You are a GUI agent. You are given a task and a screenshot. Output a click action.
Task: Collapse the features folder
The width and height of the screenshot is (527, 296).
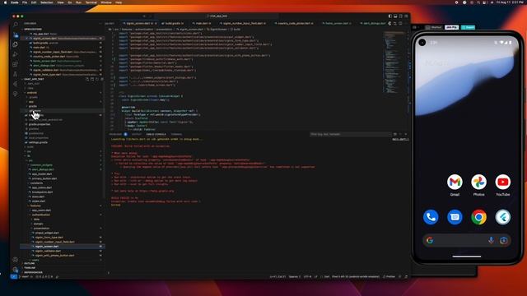[x=35, y=206]
